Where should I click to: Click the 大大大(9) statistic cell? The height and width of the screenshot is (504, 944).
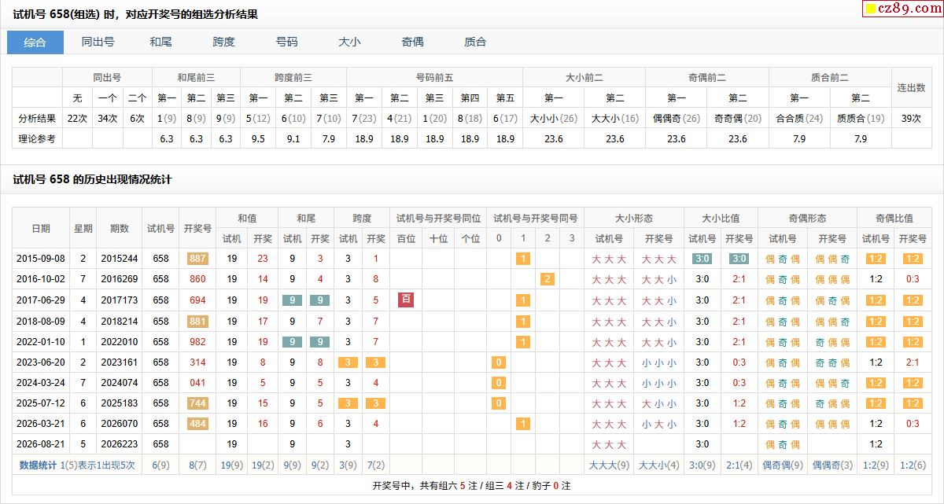(x=610, y=465)
